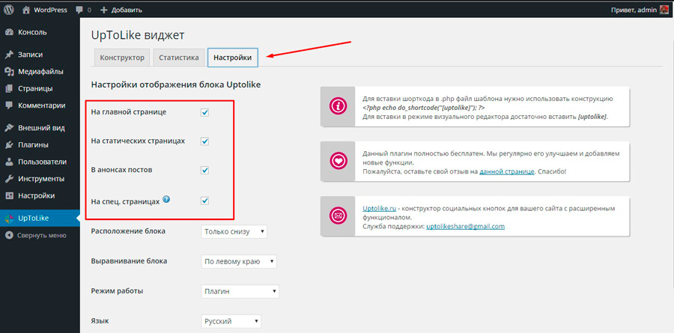The height and width of the screenshot is (333, 674).
Task: Click the Инструменты wrench icon
Action: pos(10,179)
